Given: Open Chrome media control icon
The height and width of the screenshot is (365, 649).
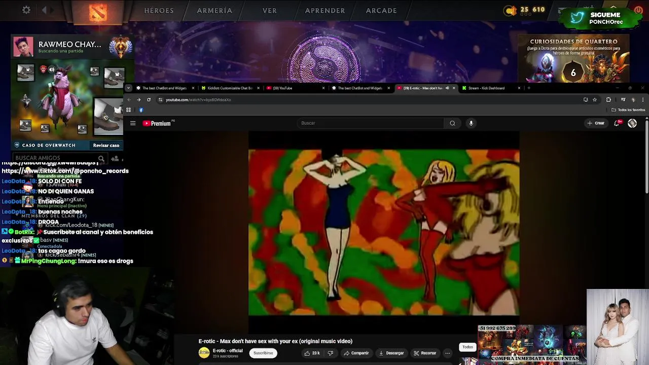Looking at the screenshot, I should [623, 100].
